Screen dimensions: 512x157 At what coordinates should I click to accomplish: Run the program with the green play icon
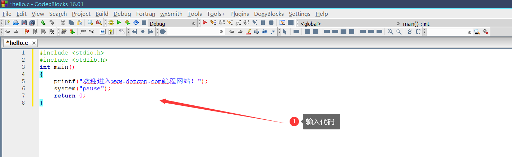point(119,23)
